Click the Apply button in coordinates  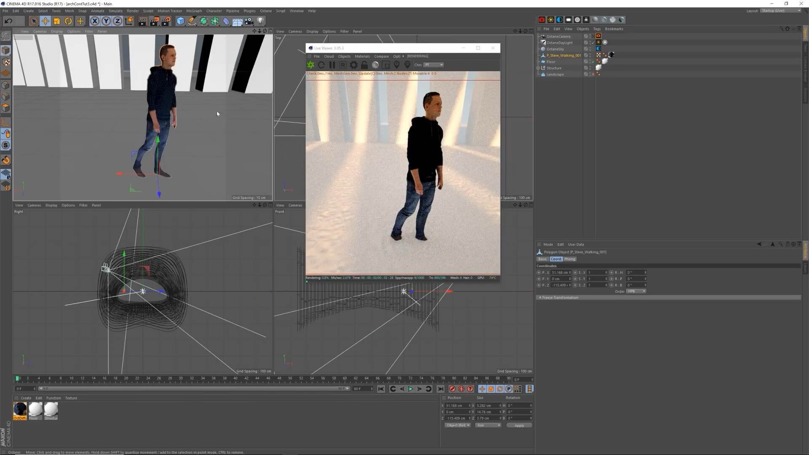pyautogui.click(x=519, y=426)
